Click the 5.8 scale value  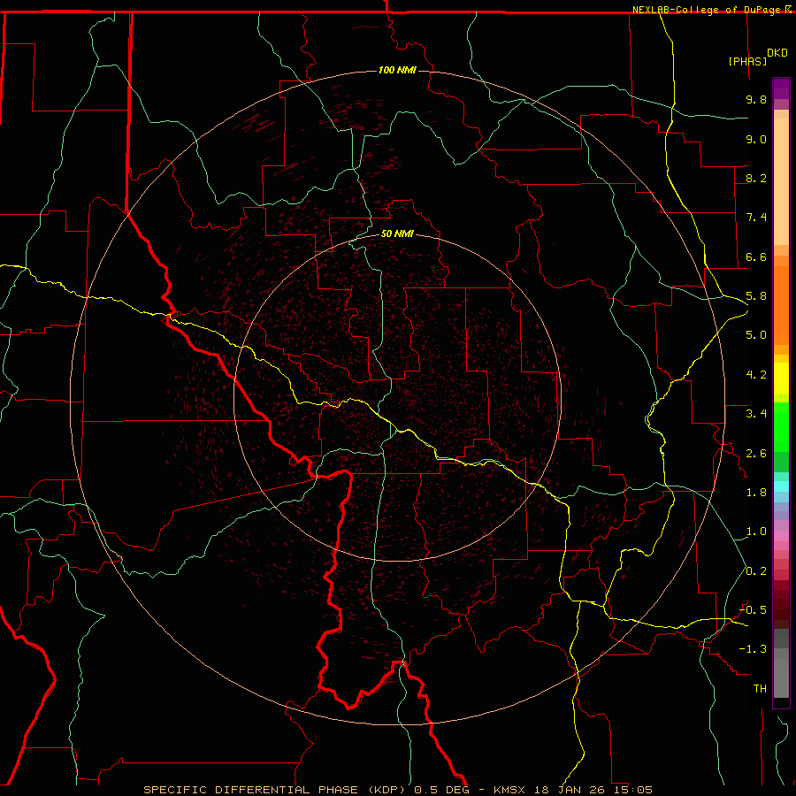click(756, 296)
